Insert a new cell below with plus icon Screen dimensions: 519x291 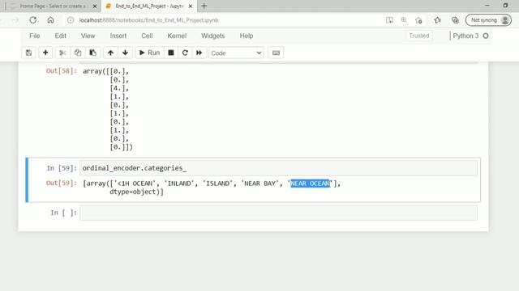pos(45,53)
